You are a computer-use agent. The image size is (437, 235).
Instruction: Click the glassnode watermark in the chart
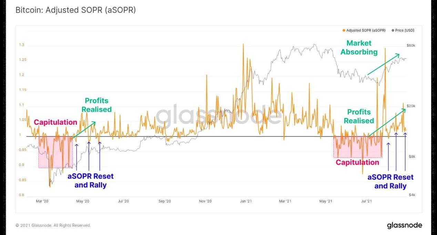(218, 115)
